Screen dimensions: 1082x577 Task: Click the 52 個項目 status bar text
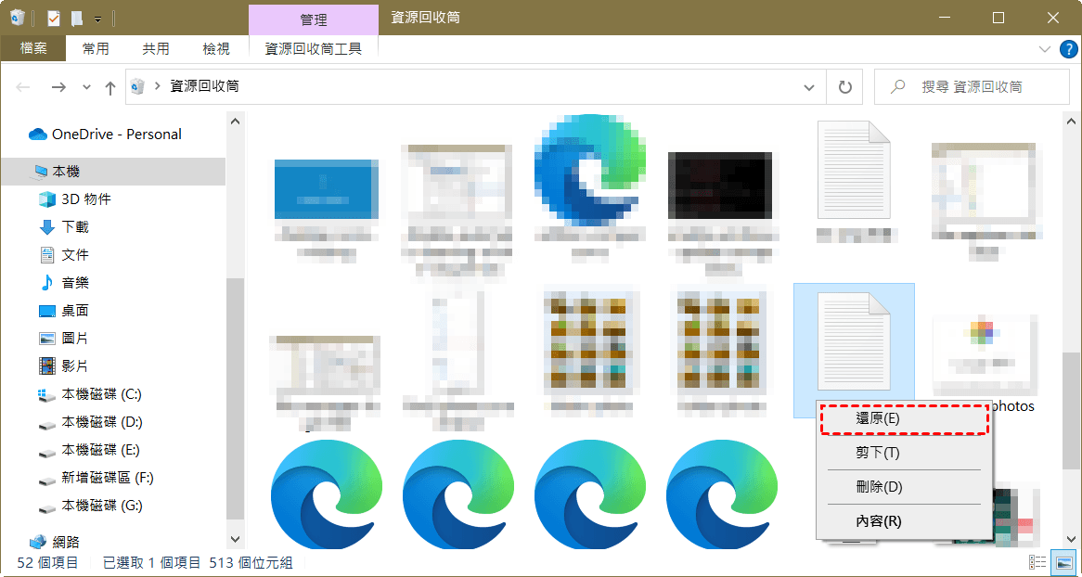coord(47,563)
